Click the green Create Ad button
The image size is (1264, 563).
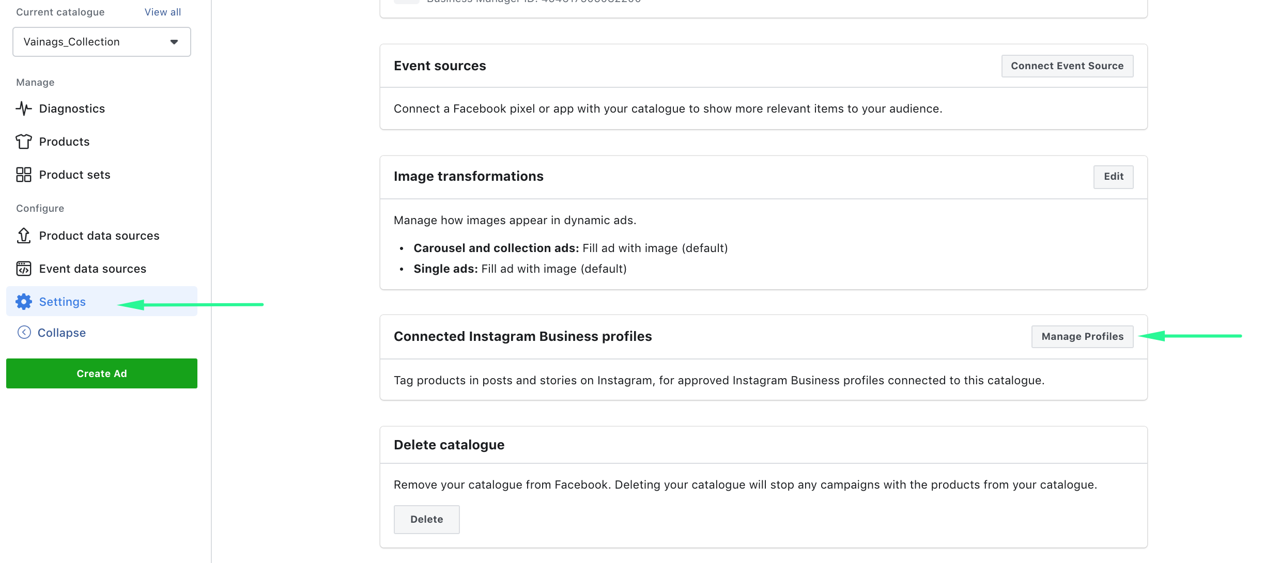(102, 373)
